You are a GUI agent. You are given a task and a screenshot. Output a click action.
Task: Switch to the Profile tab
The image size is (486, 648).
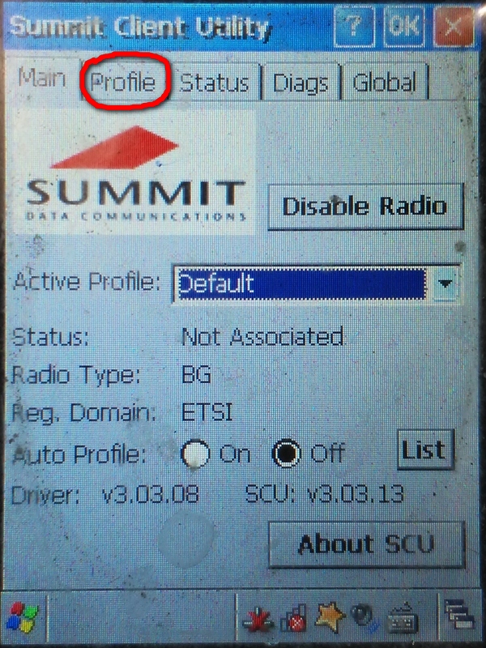pyautogui.click(x=123, y=83)
